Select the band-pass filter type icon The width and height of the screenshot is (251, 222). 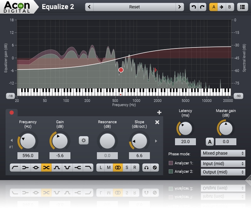click(x=56, y=168)
